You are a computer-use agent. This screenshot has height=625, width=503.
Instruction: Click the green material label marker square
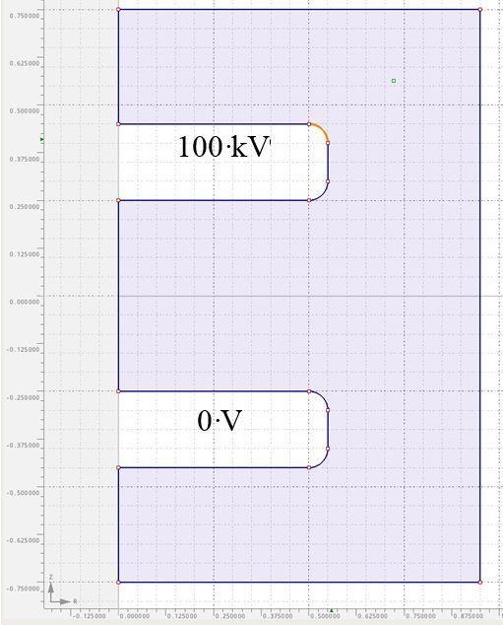point(394,81)
